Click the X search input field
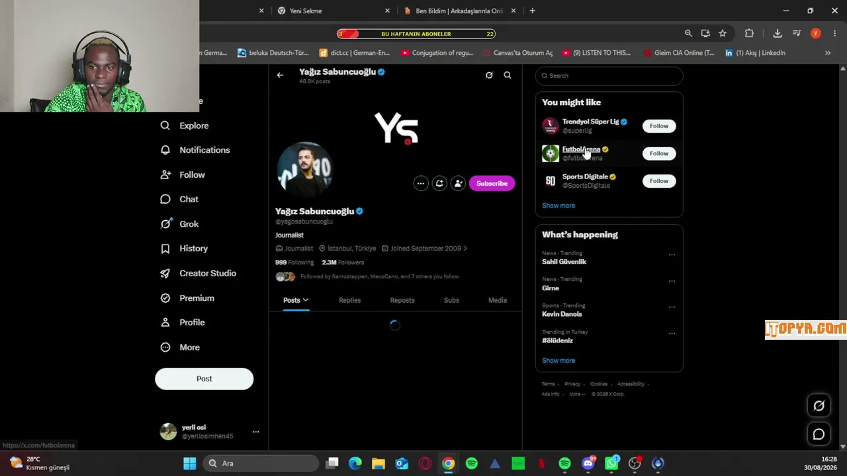847x476 pixels. click(x=609, y=76)
